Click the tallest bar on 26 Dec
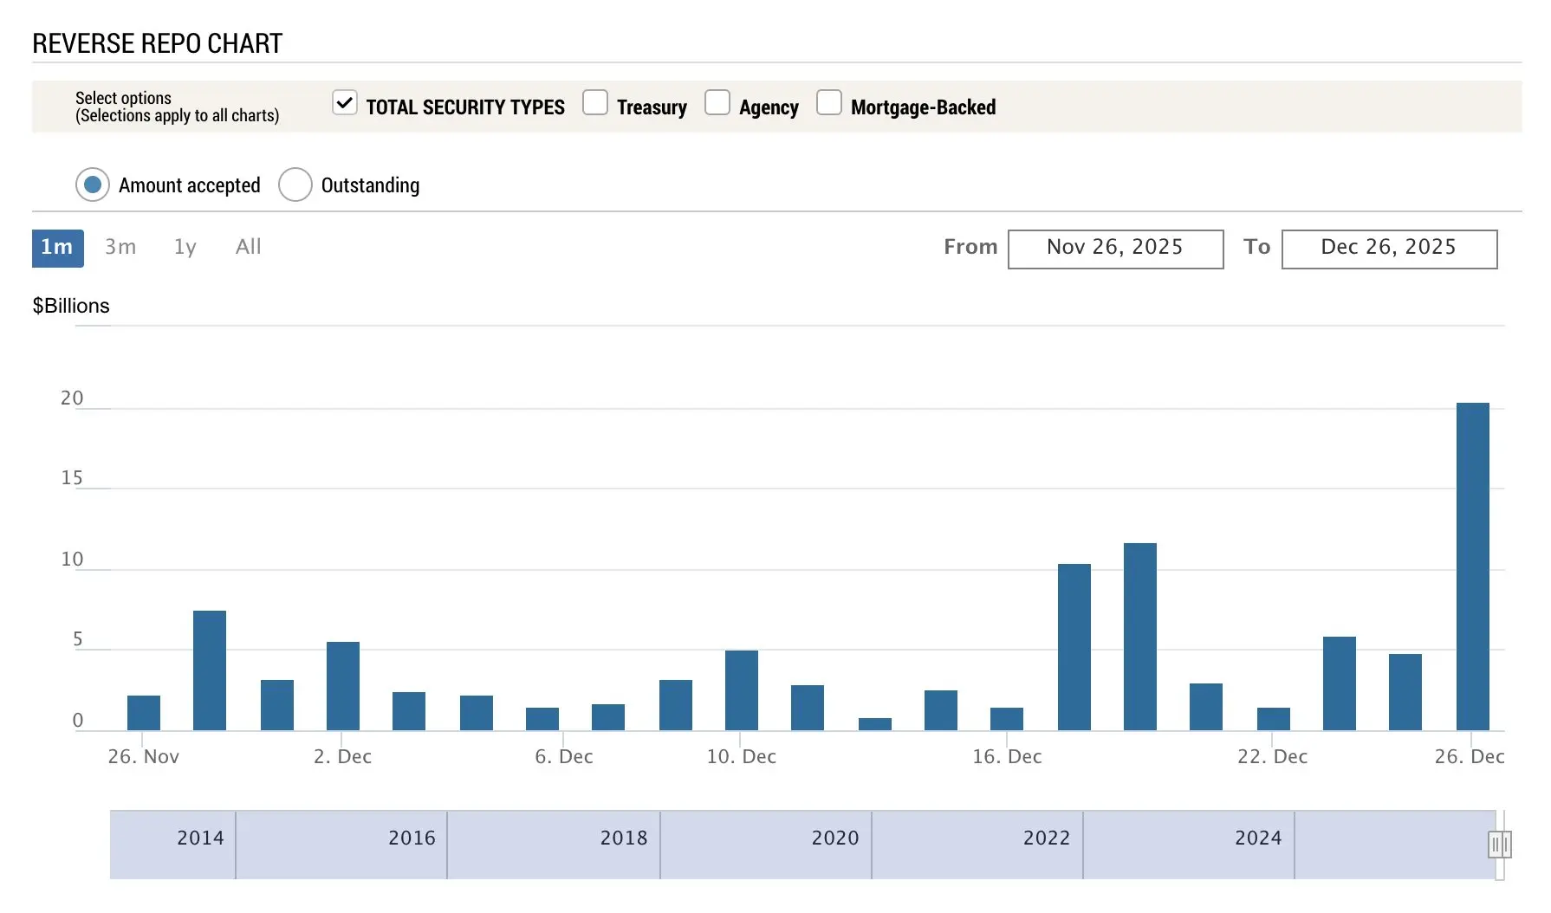1551x913 pixels. [x=1472, y=567]
